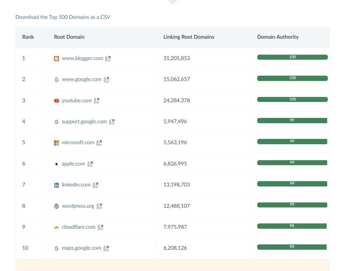Open the linkedin.com domain link
347x271 pixels.
[x=76, y=185]
